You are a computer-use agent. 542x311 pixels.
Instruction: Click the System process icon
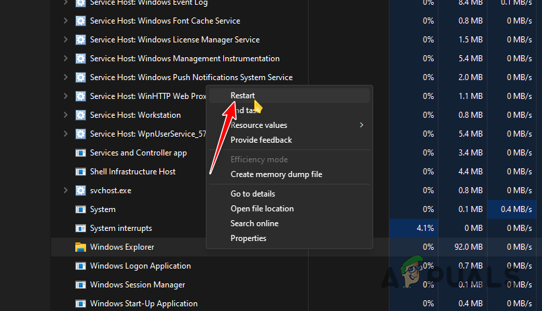point(81,209)
